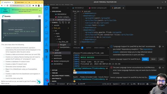The height and width of the screenshot is (94, 167).
Task: Open the Accounts icon in activity bar
Action: tap(46, 74)
